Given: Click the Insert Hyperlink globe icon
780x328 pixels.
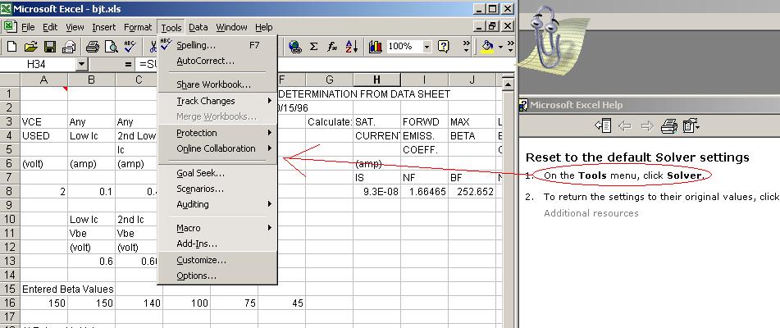Looking at the screenshot, I should (x=295, y=47).
